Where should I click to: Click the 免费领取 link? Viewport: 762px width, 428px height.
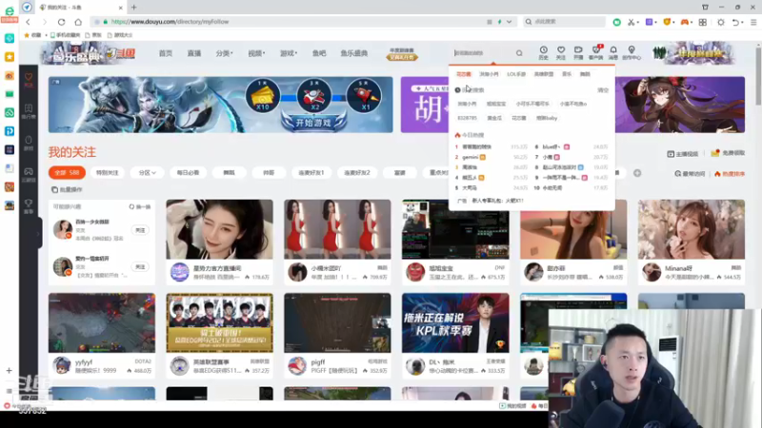(x=728, y=153)
